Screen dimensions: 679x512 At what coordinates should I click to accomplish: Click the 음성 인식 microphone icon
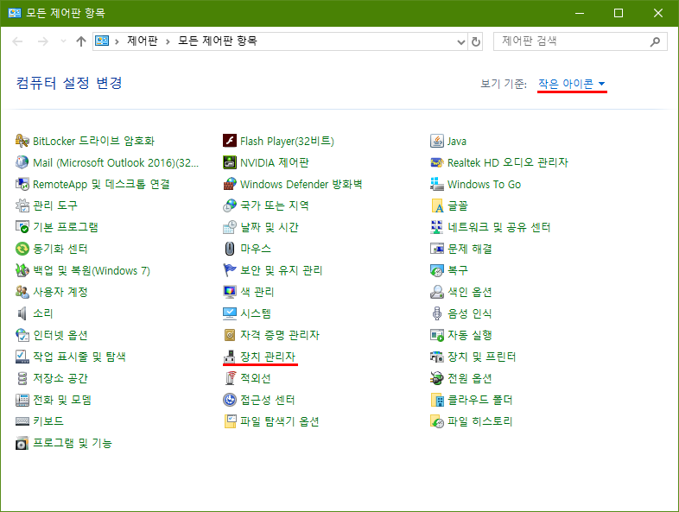437,313
